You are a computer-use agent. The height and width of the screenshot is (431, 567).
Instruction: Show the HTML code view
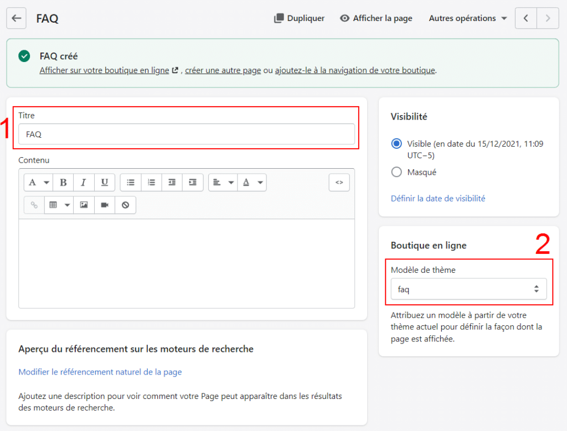(339, 182)
